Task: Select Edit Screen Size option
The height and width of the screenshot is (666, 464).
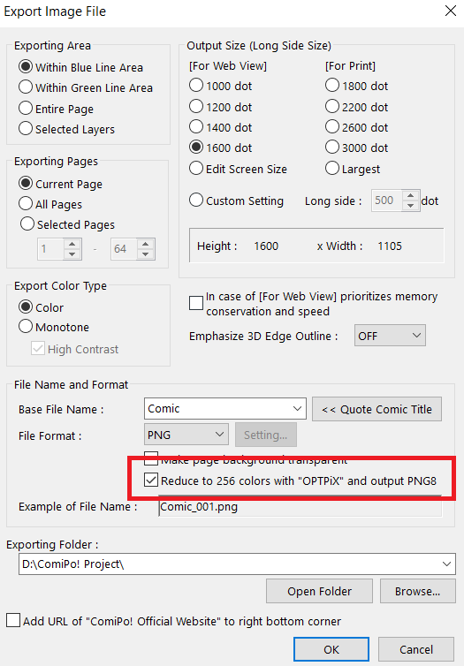Action: click(x=196, y=168)
